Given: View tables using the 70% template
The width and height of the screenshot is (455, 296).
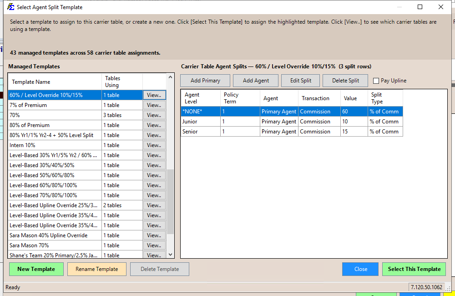Looking at the screenshot, I should 154,115.
